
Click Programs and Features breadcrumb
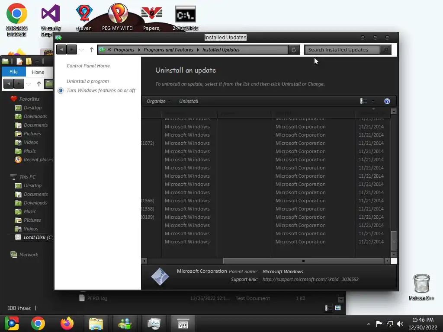168,50
